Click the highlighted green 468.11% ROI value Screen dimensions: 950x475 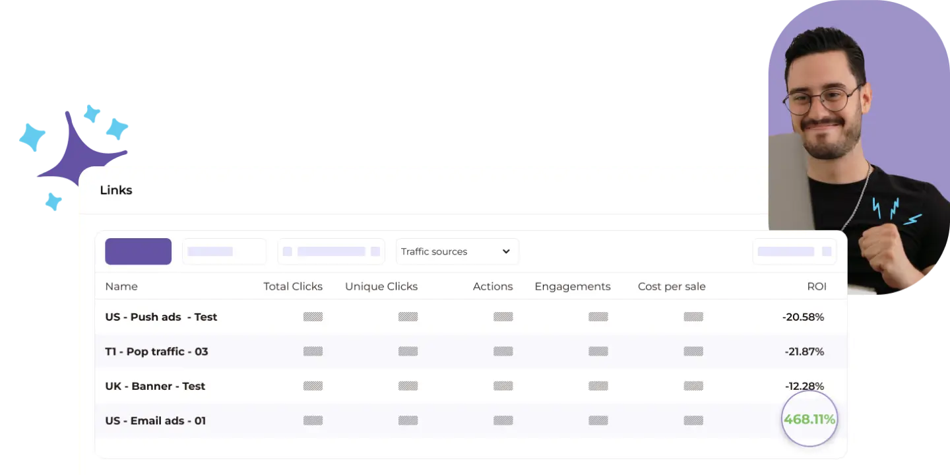(809, 420)
